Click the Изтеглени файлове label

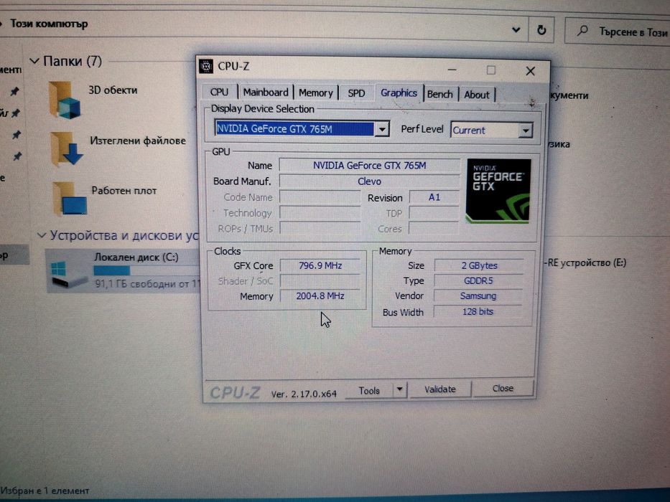pyautogui.click(x=138, y=141)
